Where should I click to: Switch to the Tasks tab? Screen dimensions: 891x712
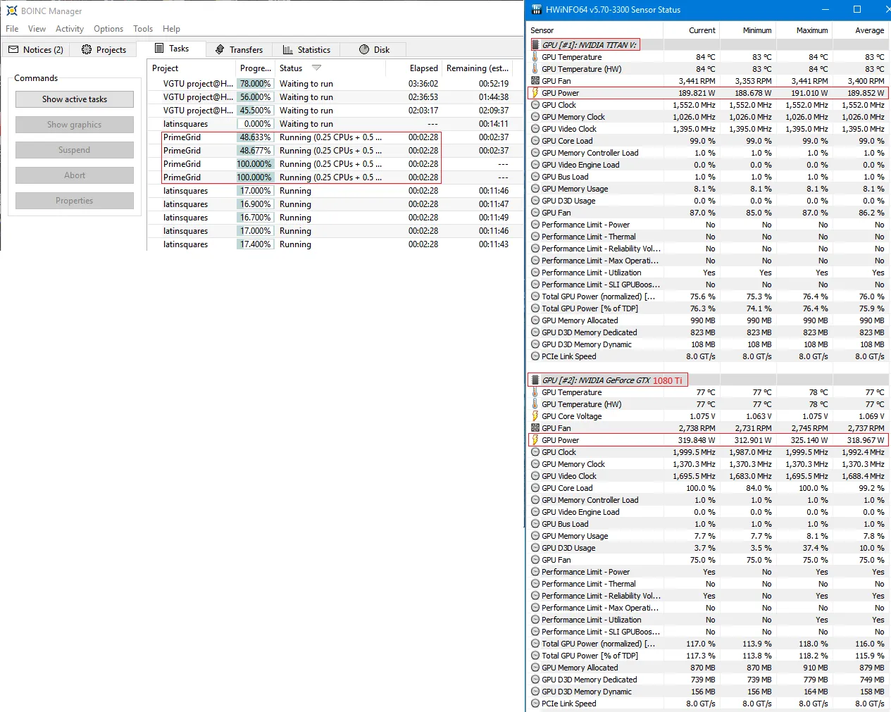pyautogui.click(x=172, y=49)
